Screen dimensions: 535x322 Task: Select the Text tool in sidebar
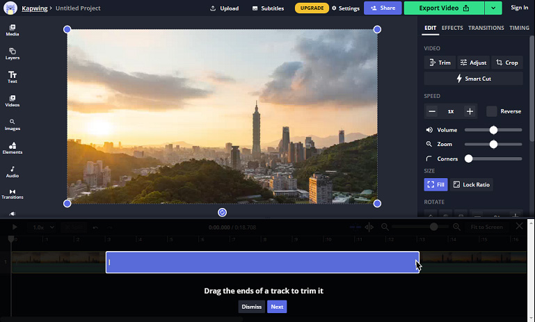[13, 77]
